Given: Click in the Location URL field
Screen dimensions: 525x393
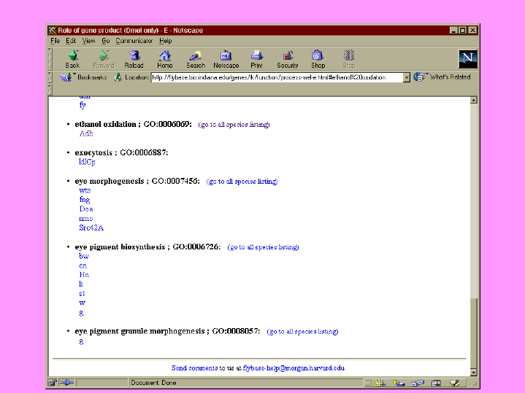Looking at the screenshot, I should coord(276,77).
